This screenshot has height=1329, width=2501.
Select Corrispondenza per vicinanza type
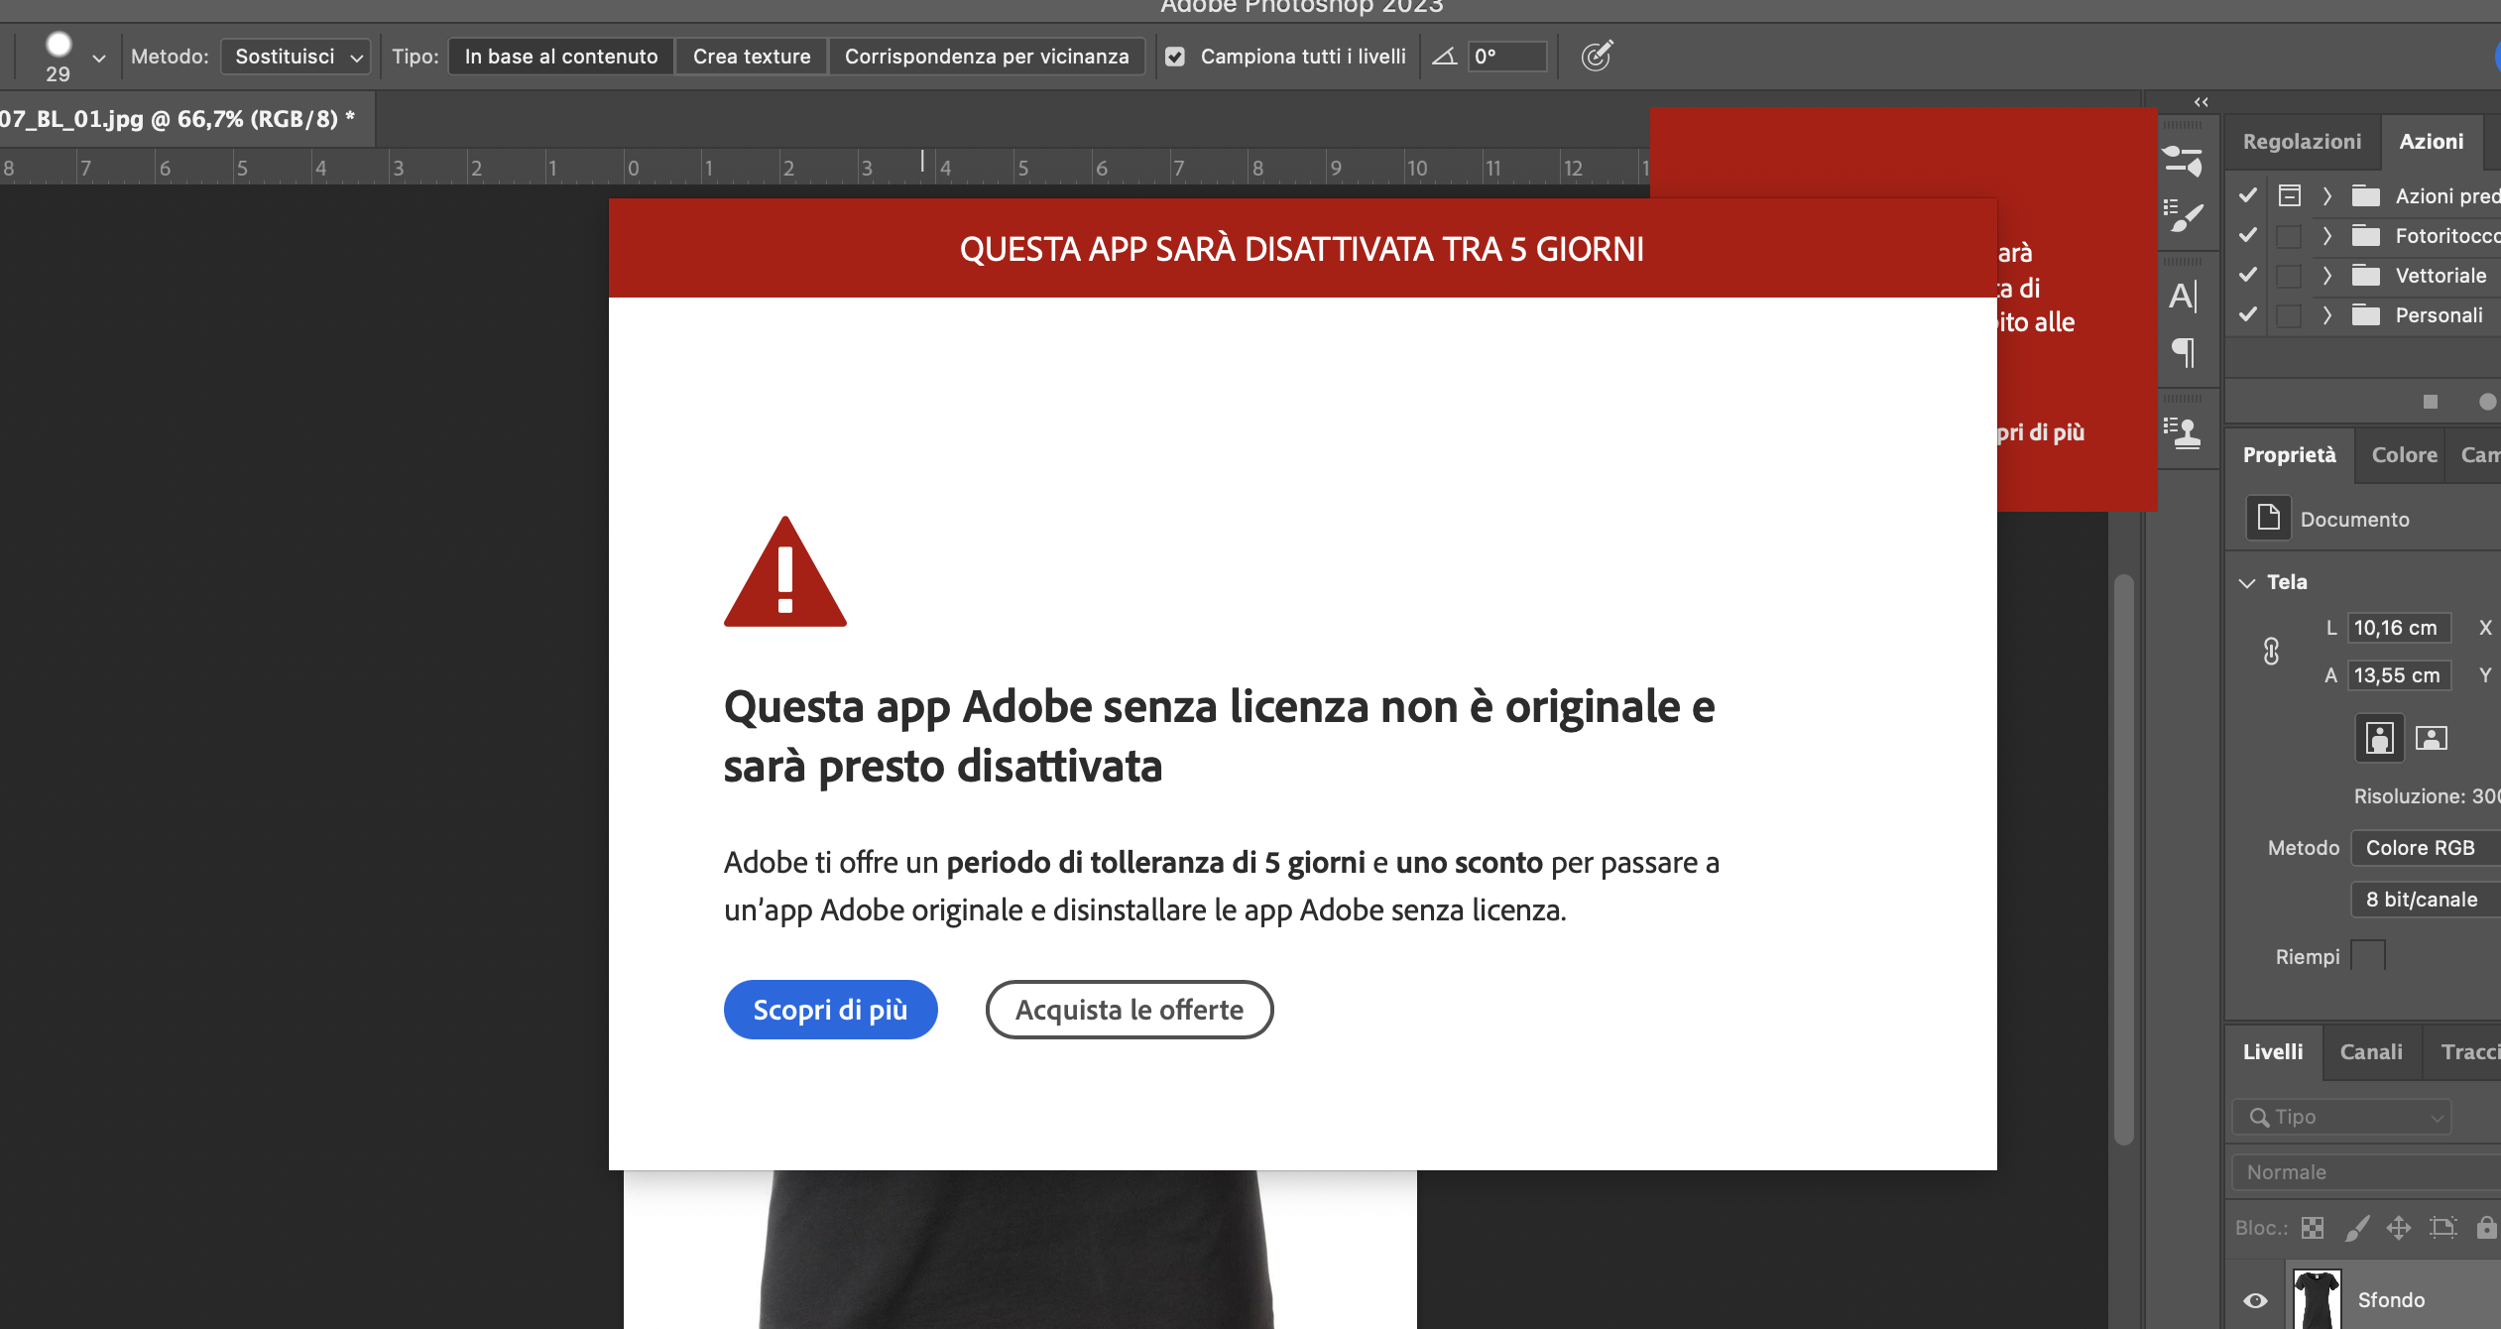[x=987, y=57]
